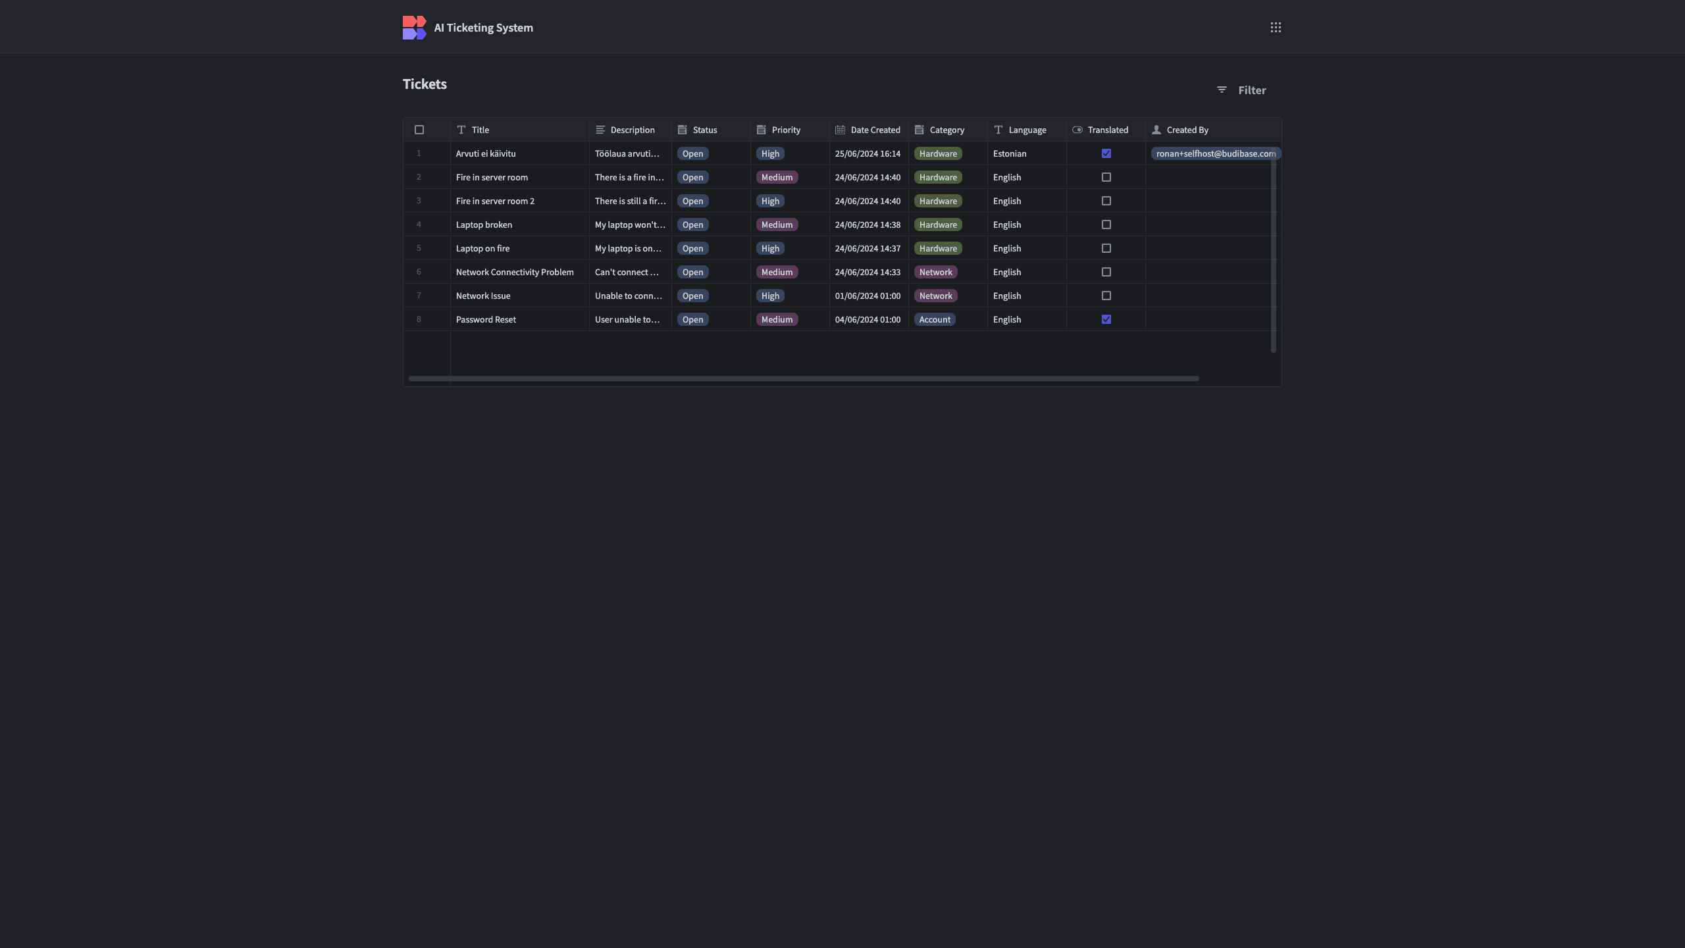The image size is (1685, 948).
Task: Click the Language column text icon
Action: pyautogui.click(x=998, y=130)
